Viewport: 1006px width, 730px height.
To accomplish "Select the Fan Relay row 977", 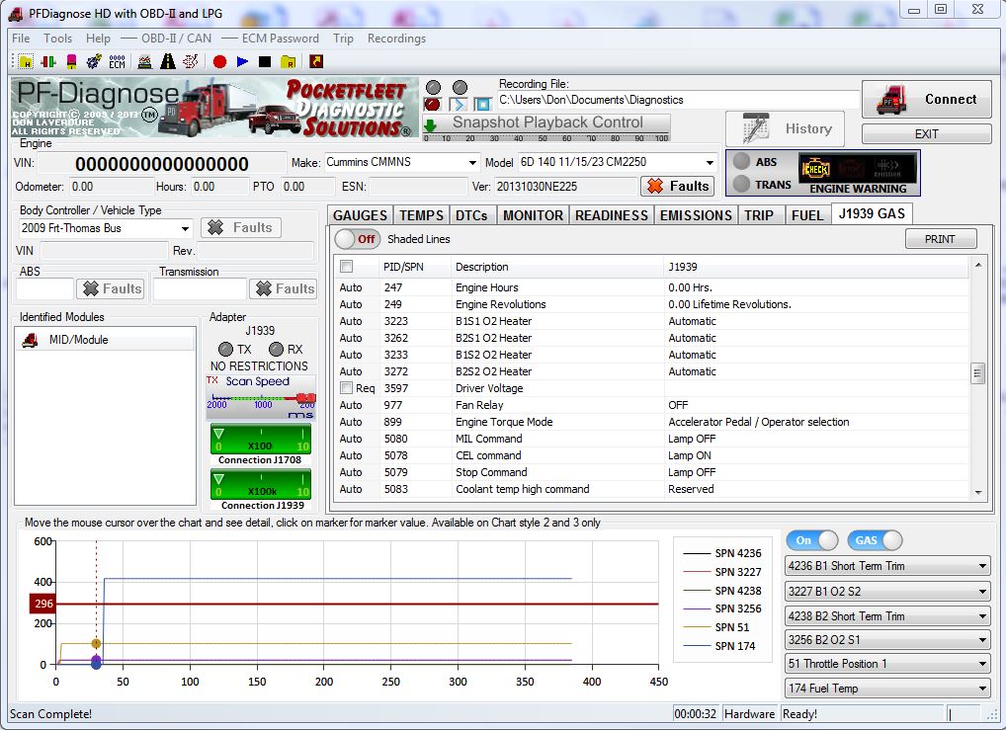I will pyautogui.click(x=651, y=405).
